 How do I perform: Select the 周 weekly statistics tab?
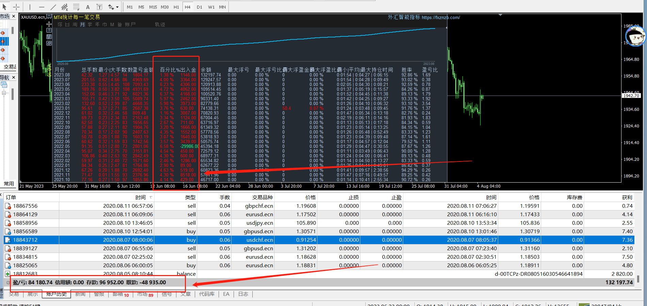(75, 24)
